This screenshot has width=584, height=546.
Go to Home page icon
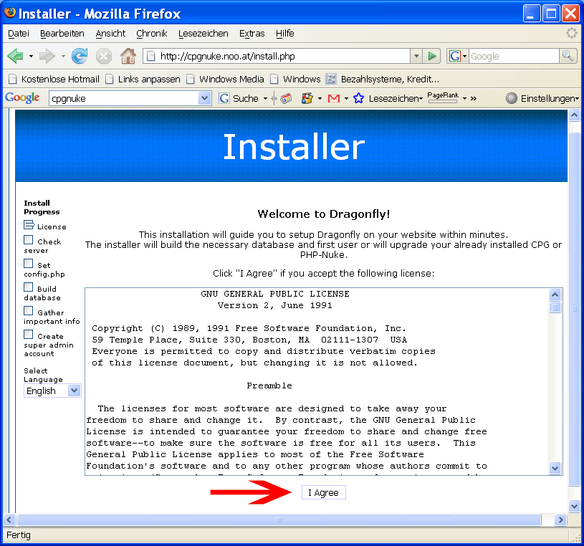tap(128, 56)
